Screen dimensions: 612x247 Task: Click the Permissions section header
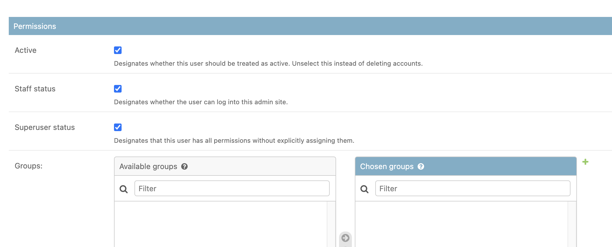pyautogui.click(x=34, y=26)
